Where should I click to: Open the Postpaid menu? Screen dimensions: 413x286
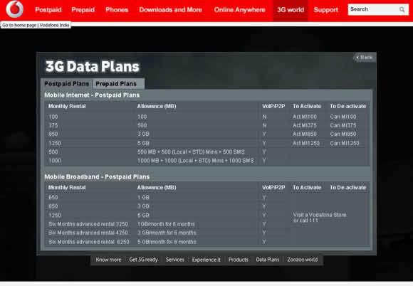48,10
